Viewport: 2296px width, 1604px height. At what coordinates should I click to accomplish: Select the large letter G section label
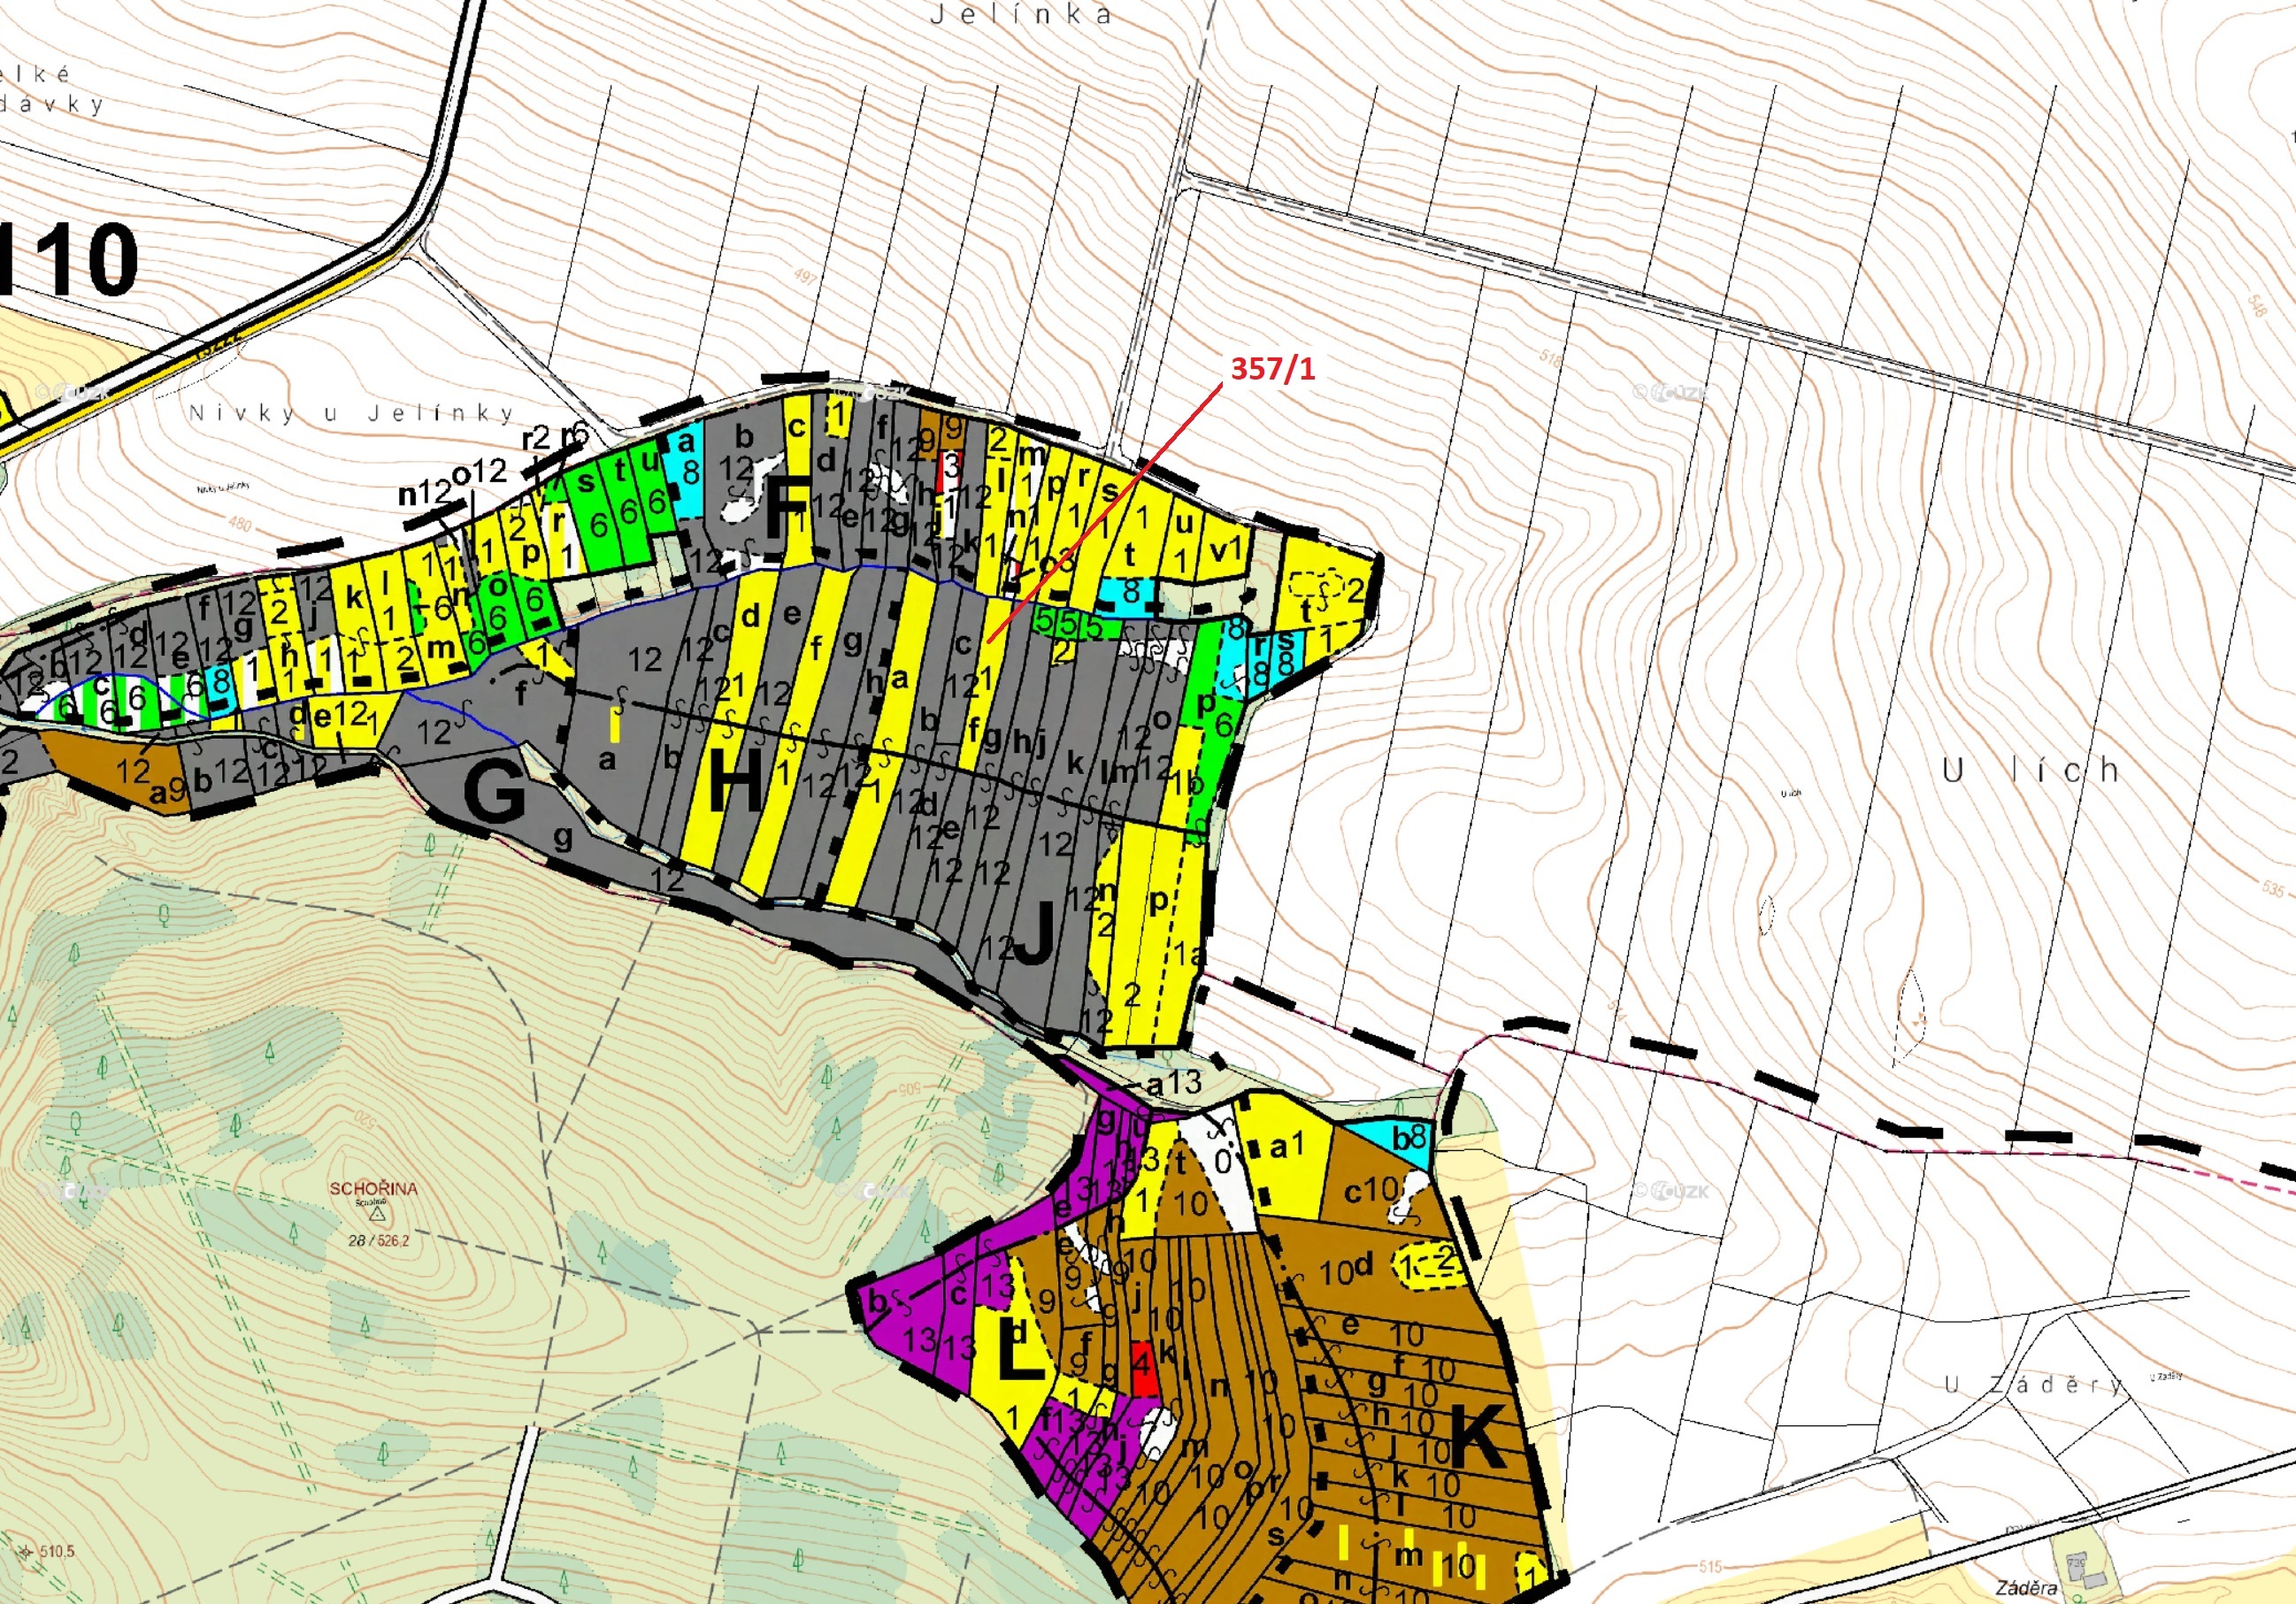pos(494,792)
